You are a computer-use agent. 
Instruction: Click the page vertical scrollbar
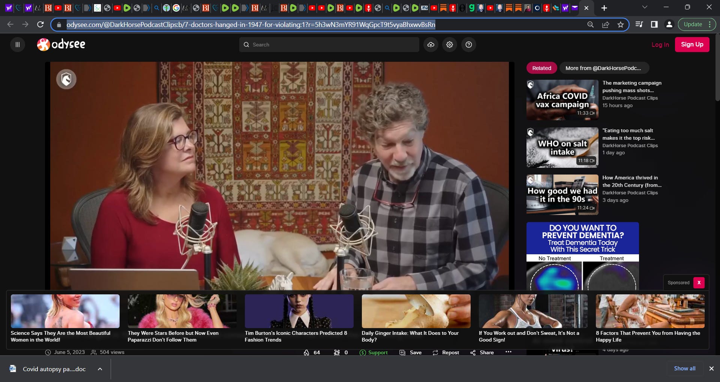(717, 67)
